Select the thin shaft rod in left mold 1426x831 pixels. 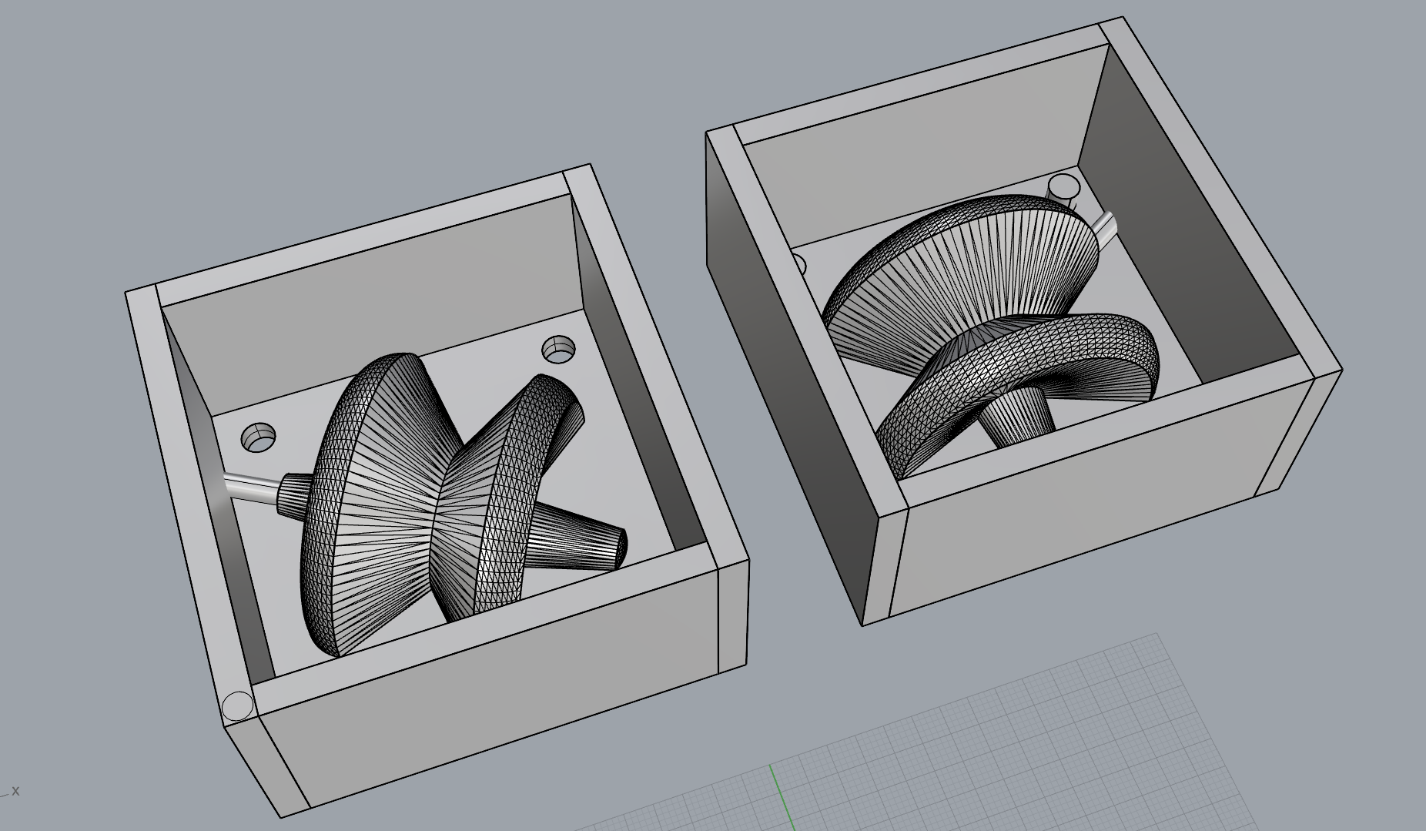(250, 488)
